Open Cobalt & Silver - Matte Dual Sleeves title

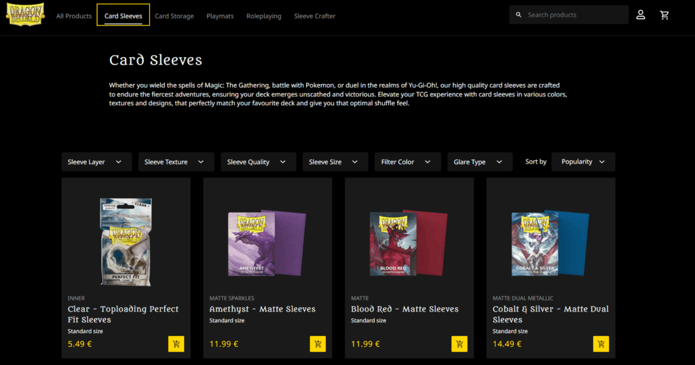coord(550,314)
